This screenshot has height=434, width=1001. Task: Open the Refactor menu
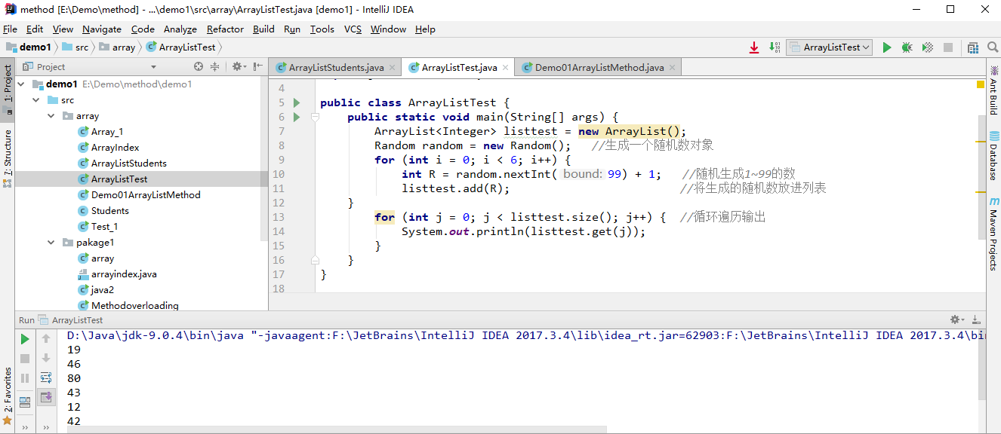pos(225,29)
